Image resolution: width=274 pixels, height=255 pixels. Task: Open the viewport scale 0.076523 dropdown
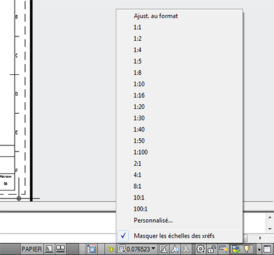137,249
